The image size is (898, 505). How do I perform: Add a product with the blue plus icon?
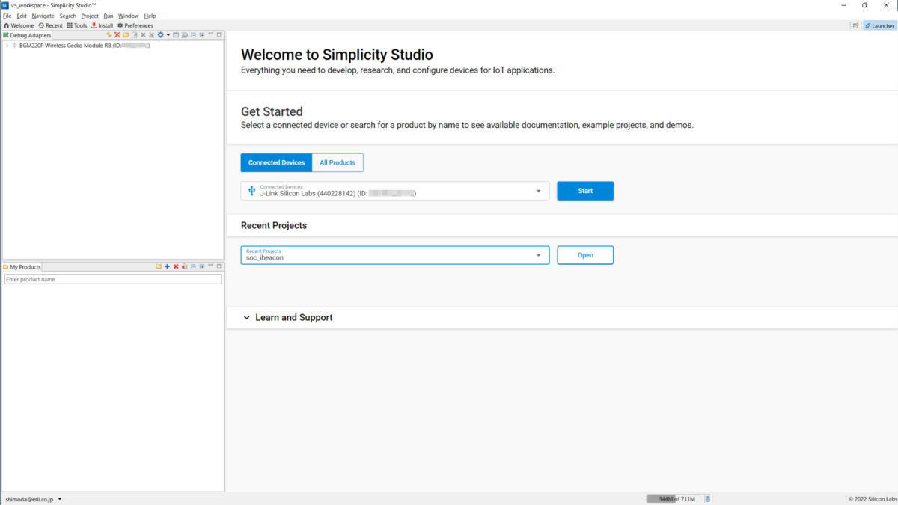point(167,267)
